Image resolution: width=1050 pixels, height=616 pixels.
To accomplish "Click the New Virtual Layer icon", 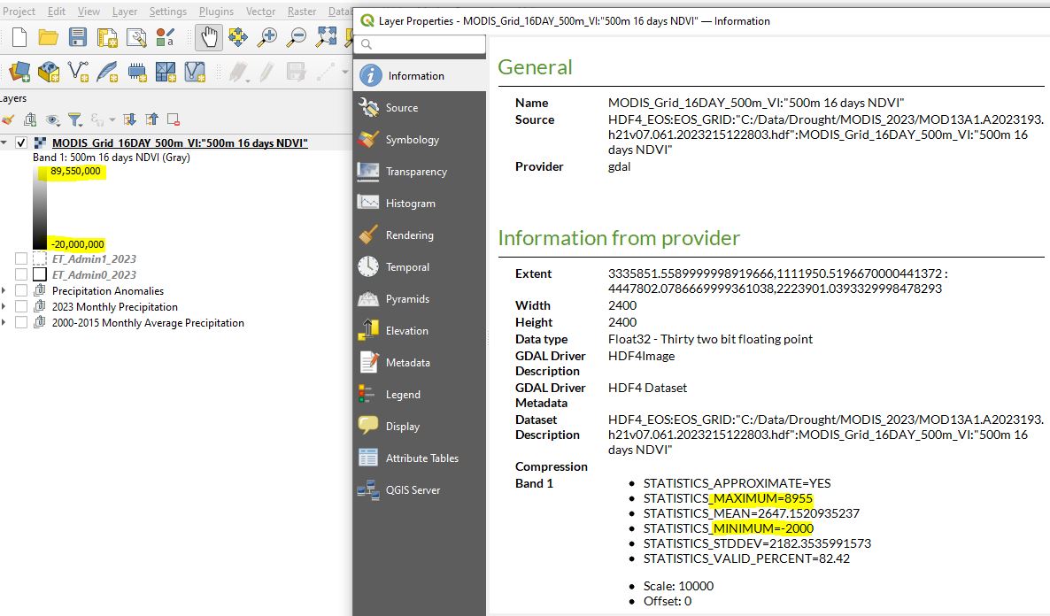I will pos(195,72).
